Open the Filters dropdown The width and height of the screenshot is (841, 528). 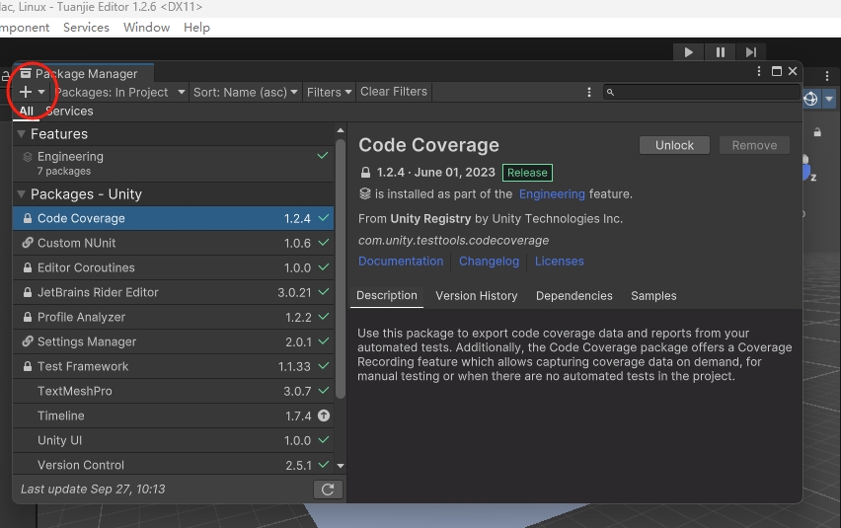[330, 92]
